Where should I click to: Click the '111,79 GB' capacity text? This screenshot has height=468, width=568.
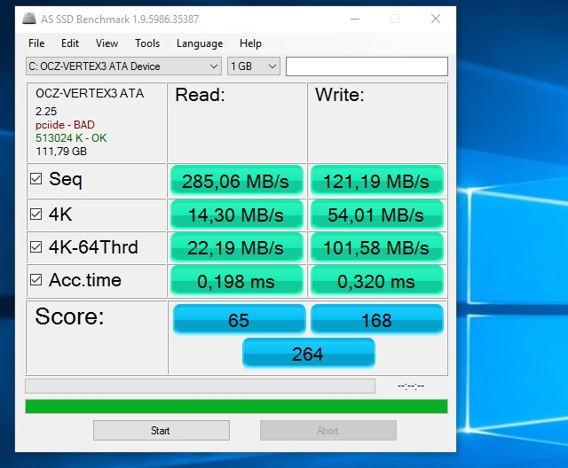coord(61,152)
